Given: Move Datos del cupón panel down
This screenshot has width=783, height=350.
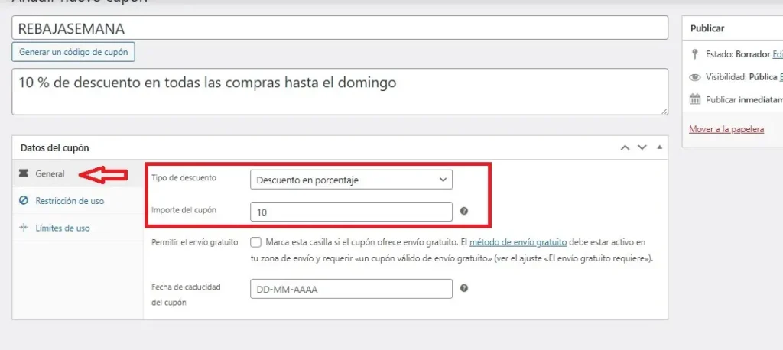Looking at the screenshot, I should tap(642, 147).
